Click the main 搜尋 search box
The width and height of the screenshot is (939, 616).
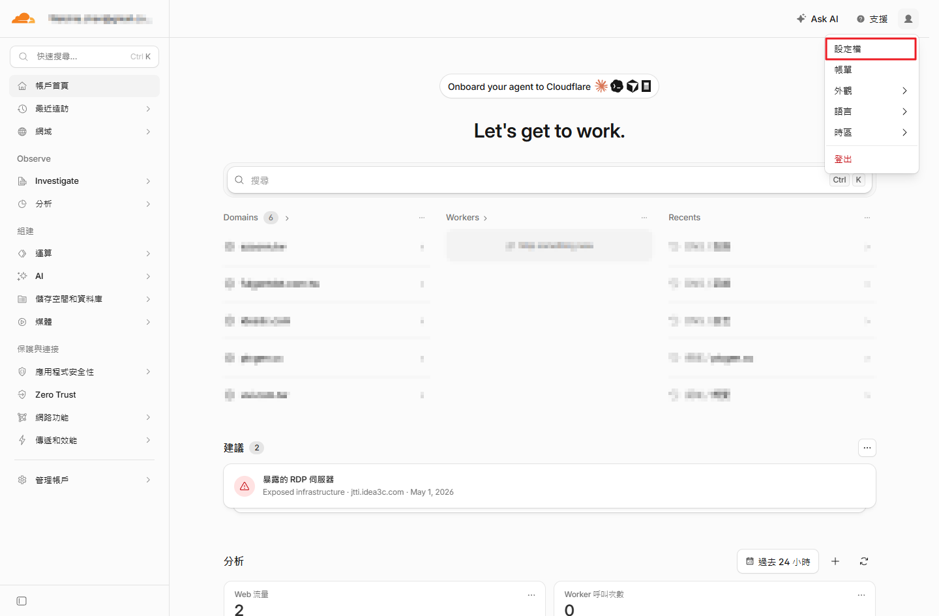(549, 180)
